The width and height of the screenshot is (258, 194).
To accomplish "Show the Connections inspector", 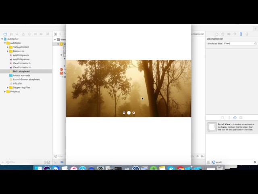I will [247, 34].
